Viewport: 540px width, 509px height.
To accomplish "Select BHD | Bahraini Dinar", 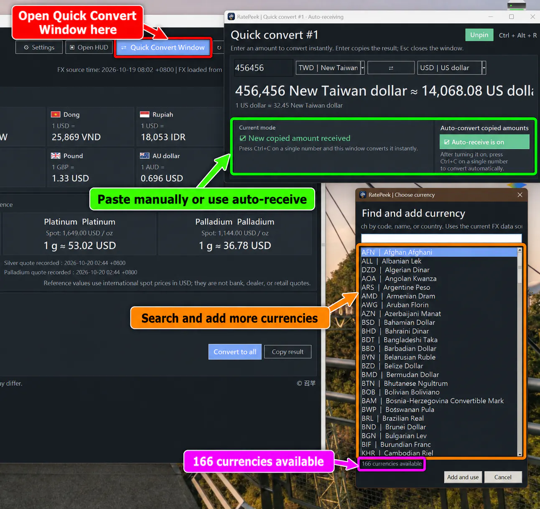I will pos(439,331).
